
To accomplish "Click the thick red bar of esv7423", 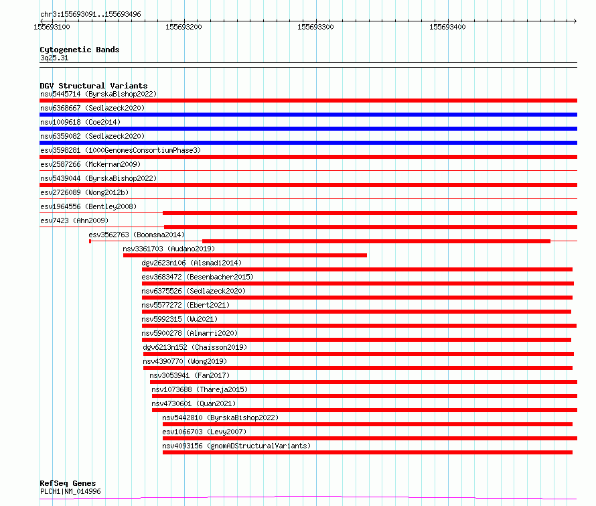I will [x=370, y=227].
